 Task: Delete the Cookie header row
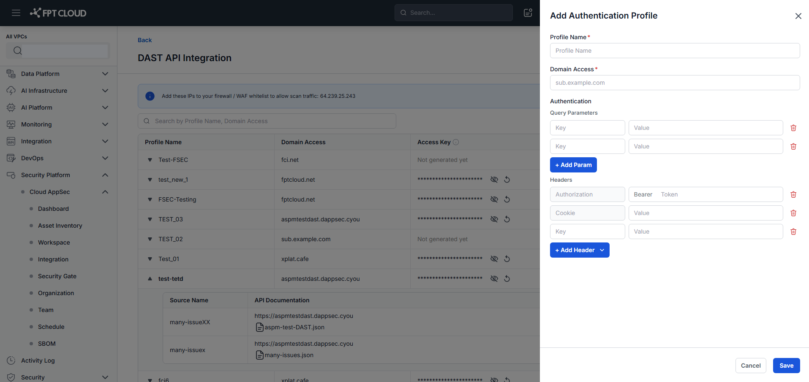pos(793,213)
